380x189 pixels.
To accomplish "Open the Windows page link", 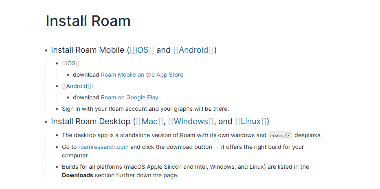I will point(191,121).
